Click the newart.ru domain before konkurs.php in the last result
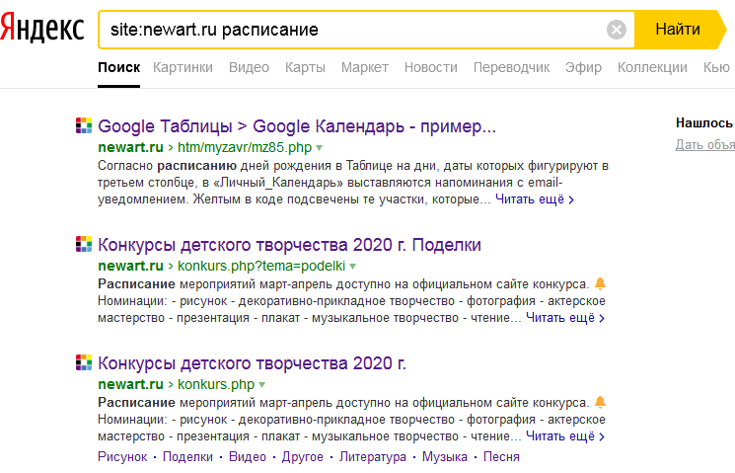 [x=130, y=384]
